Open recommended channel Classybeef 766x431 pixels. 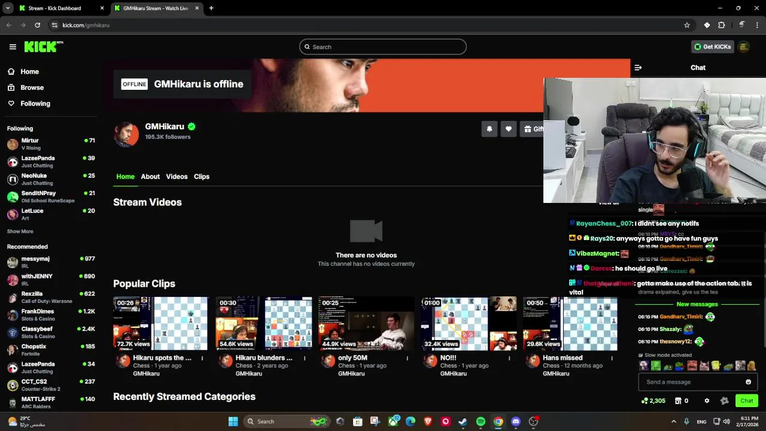[x=51, y=332]
